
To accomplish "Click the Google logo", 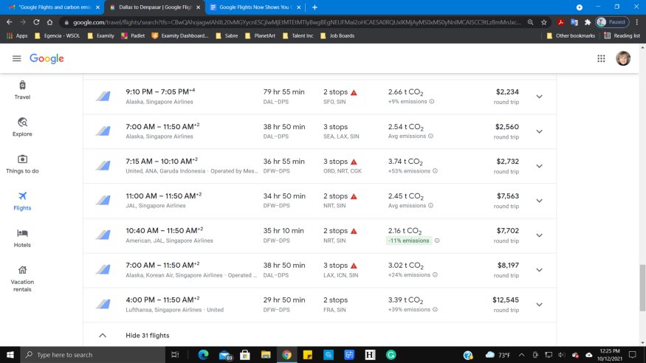I will (47, 58).
